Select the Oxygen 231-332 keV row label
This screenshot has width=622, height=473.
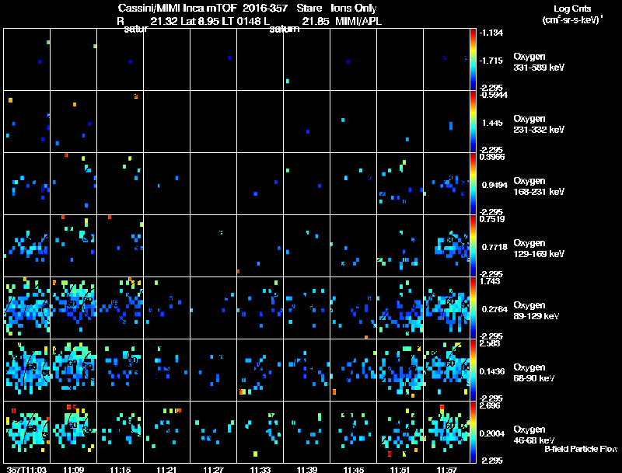click(x=539, y=124)
